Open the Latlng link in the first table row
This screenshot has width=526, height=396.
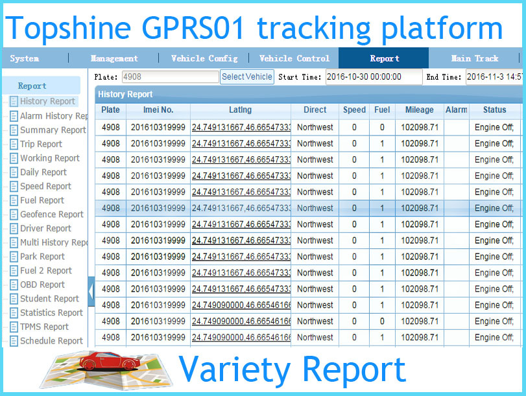[x=241, y=128]
